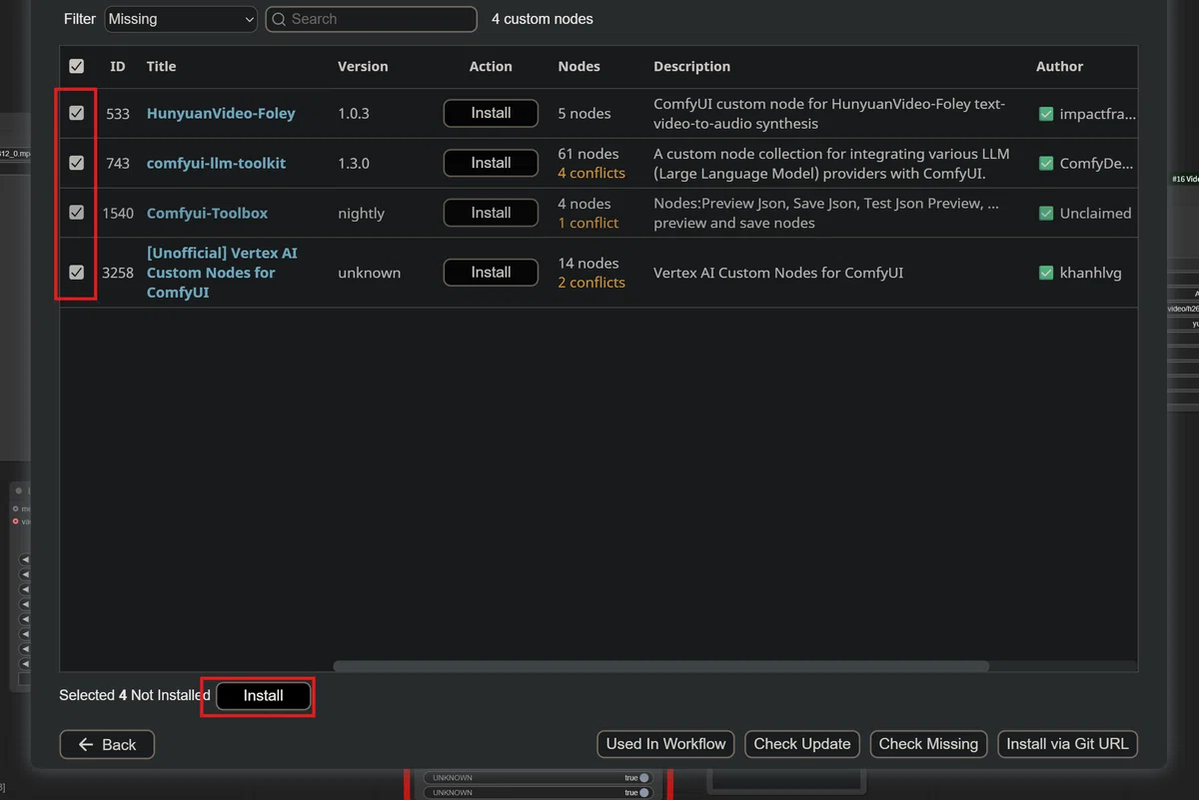Viewport: 1199px width, 800px height.
Task: Click the 'Unclaimed' author name
Action: tap(1095, 214)
